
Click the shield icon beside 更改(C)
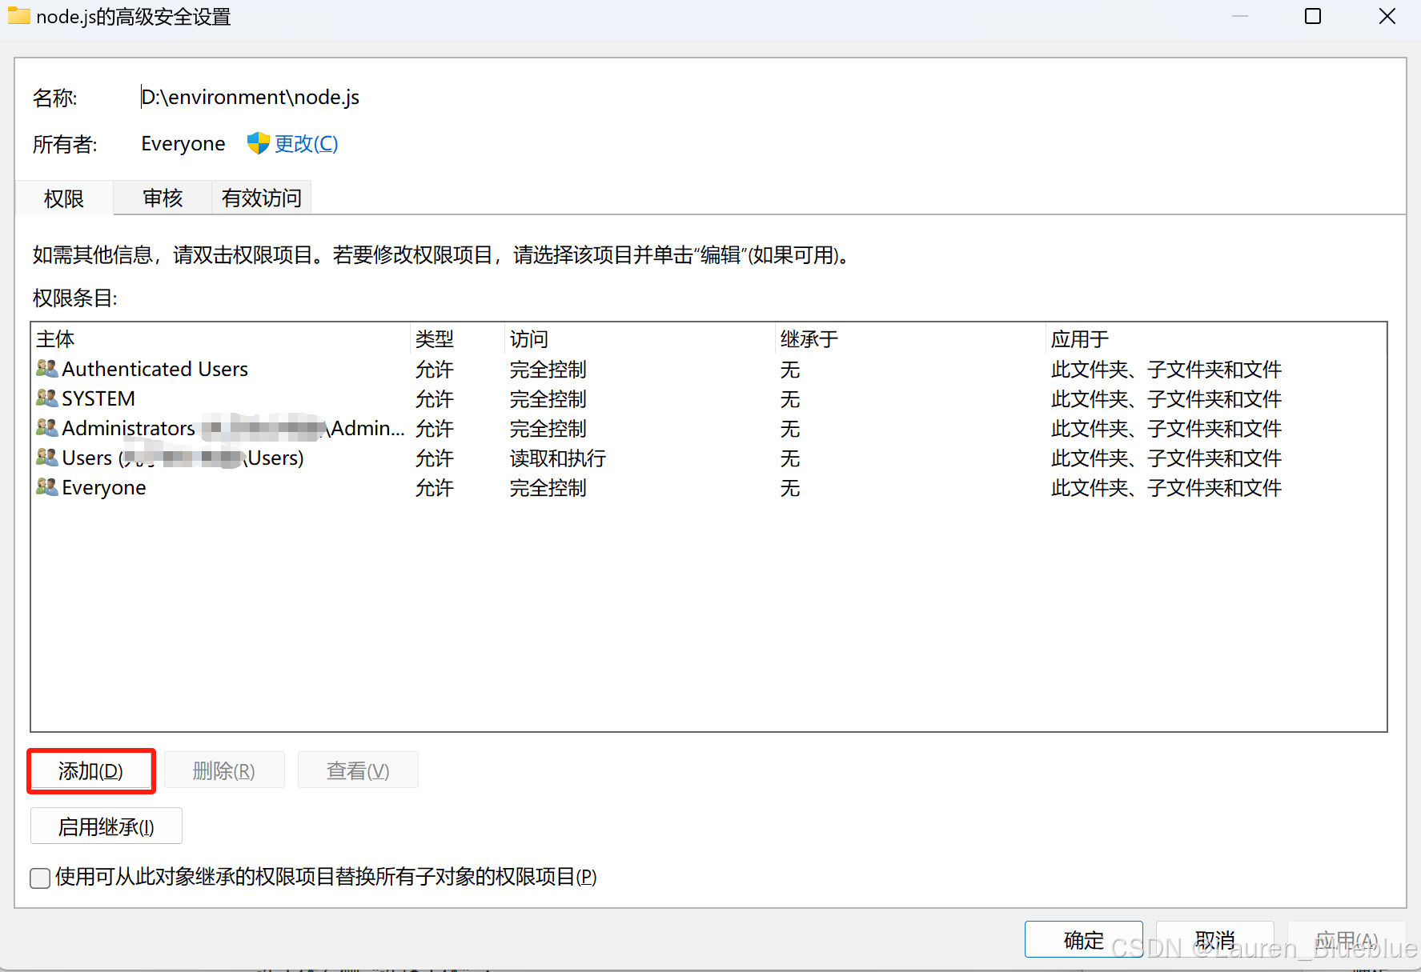pos(258,143)
